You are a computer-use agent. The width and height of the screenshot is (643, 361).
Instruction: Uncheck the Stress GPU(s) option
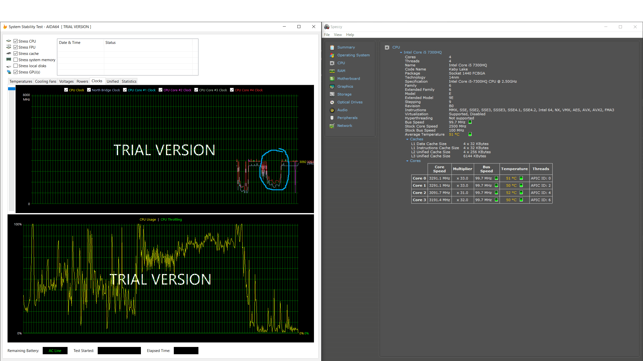tap(16, 72)
